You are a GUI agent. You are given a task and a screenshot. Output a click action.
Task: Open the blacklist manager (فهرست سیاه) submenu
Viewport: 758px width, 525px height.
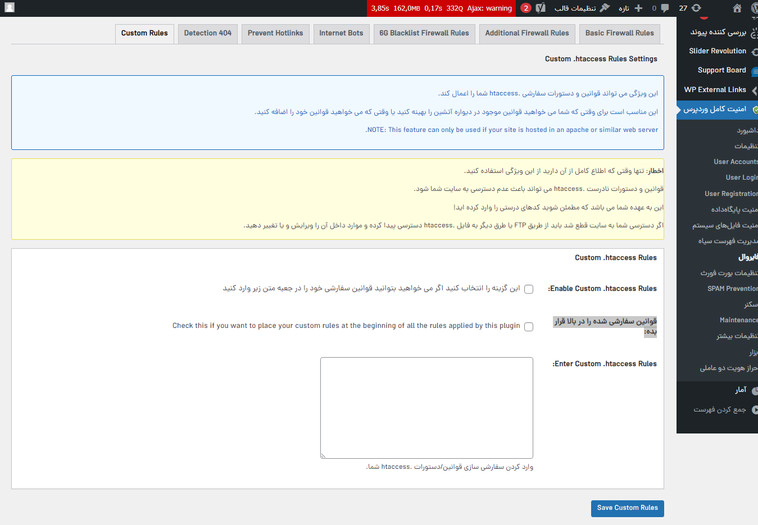coord(728,241)
